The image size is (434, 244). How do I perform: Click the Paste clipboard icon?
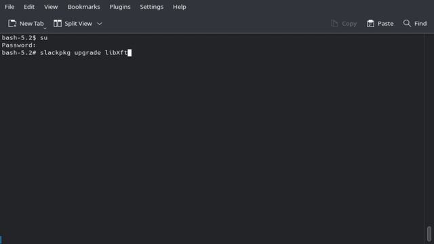(x=370, y=24)
